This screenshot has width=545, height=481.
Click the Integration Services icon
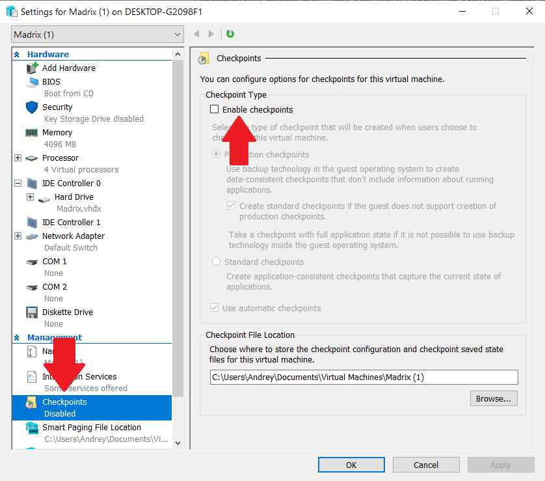pos(32,377)
